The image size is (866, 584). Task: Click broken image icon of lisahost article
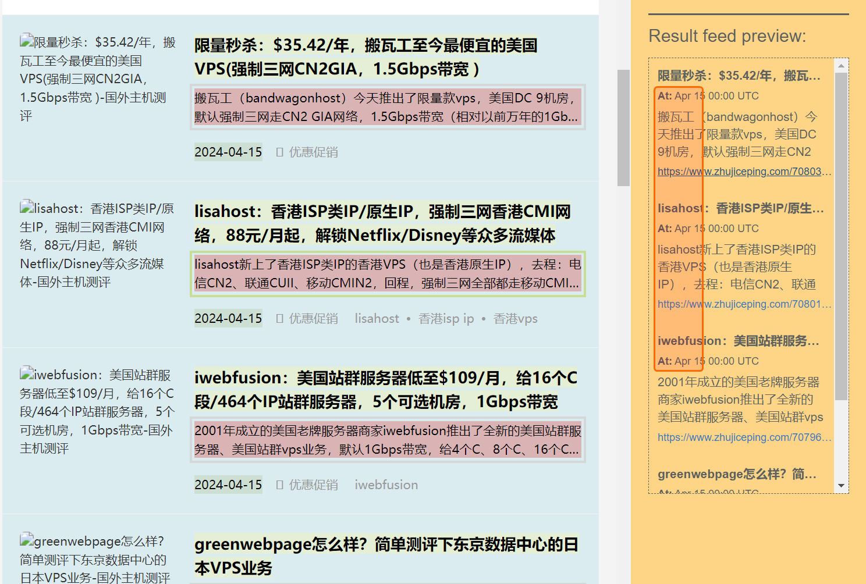[27, 207]
